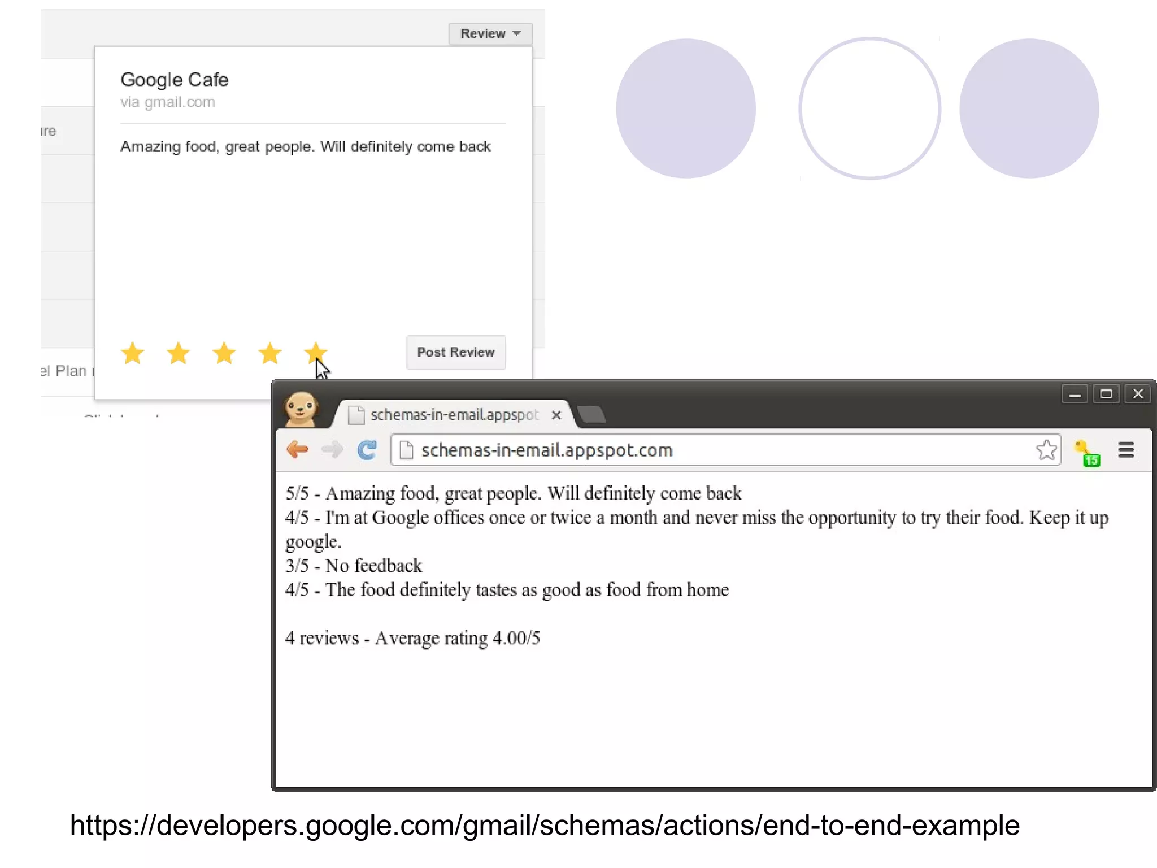Screen dimensions: 1157x868
Task: Click the dog avatar icon in browser
Action: coord(301,409)
